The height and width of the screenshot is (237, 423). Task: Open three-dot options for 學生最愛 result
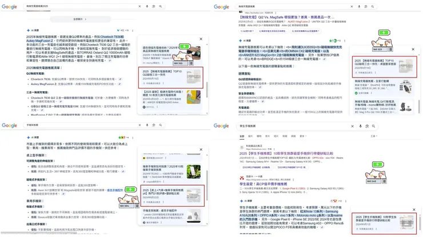[293, 179]
